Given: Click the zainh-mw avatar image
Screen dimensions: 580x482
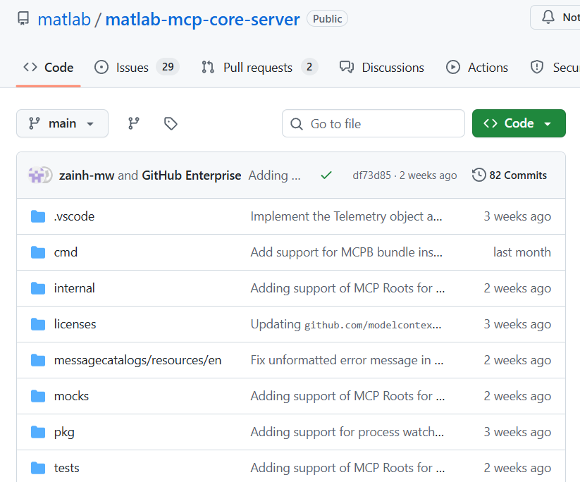Looking at the screenshot, I should [36, 175].
